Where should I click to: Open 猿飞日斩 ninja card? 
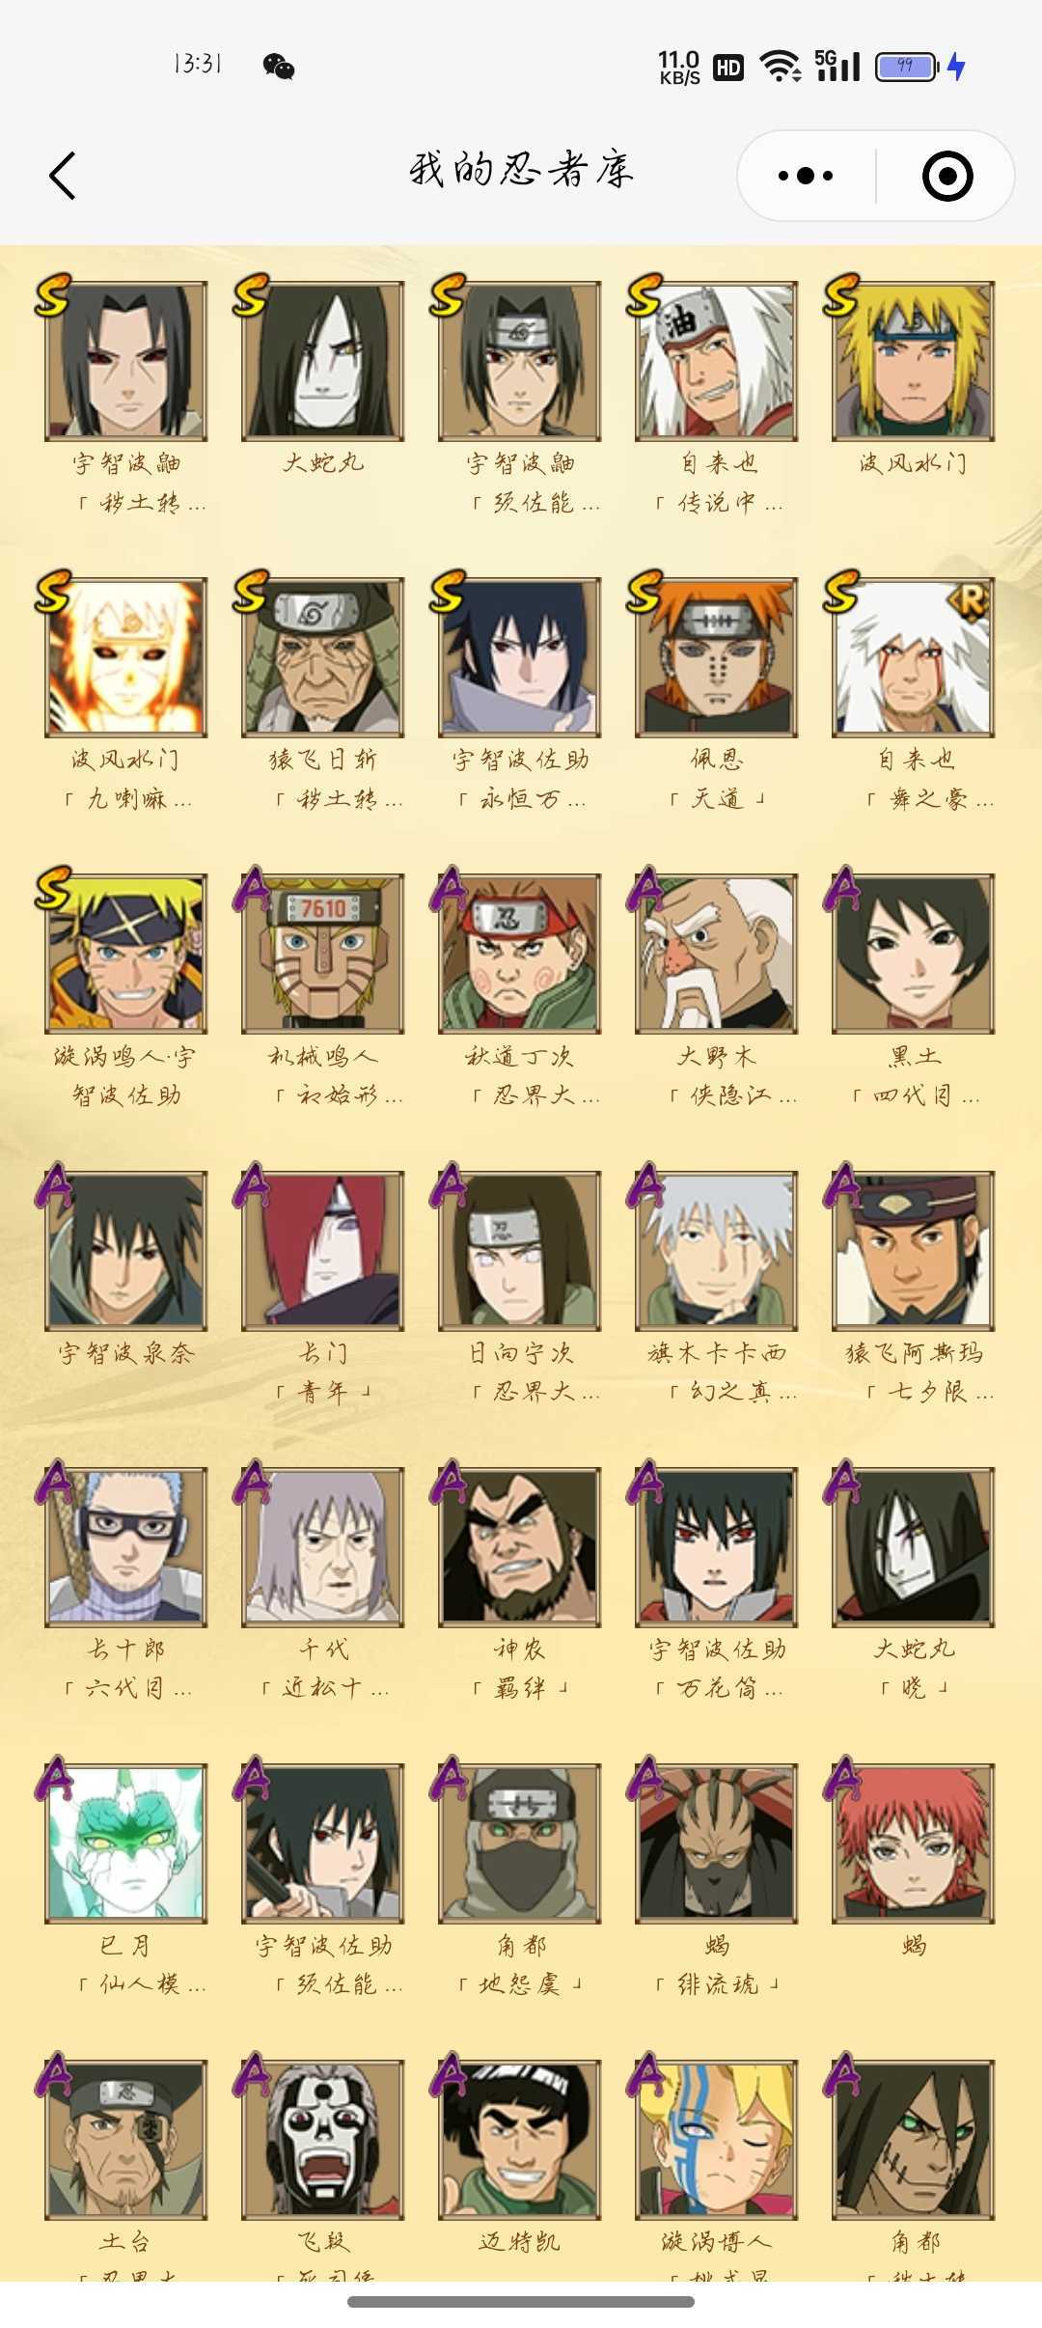click(x=322, y=657)
